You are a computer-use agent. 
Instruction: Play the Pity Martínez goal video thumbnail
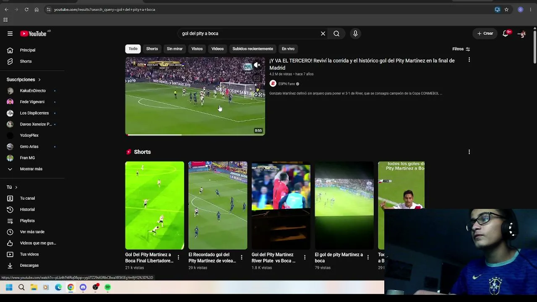click(195, 96)
